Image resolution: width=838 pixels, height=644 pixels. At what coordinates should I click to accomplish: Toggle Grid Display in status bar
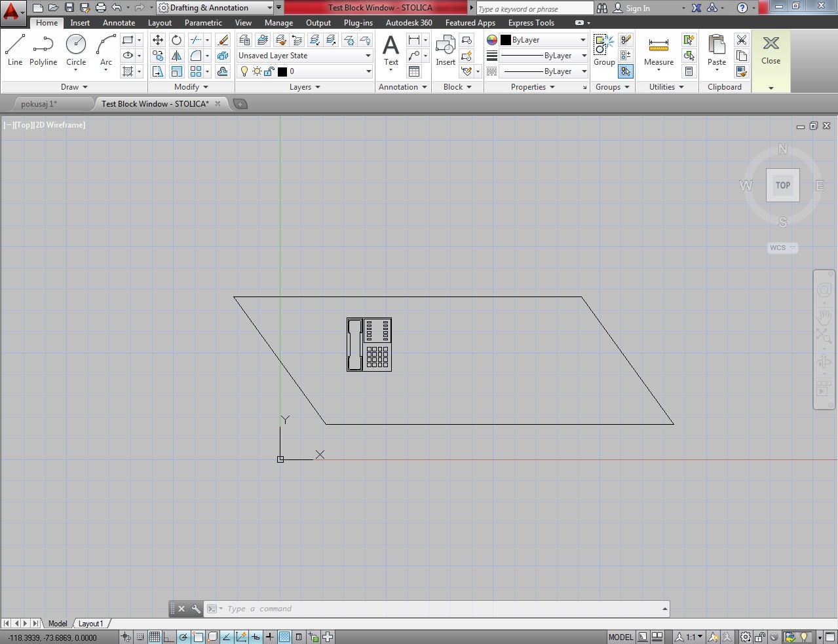(x=155, y=637)
